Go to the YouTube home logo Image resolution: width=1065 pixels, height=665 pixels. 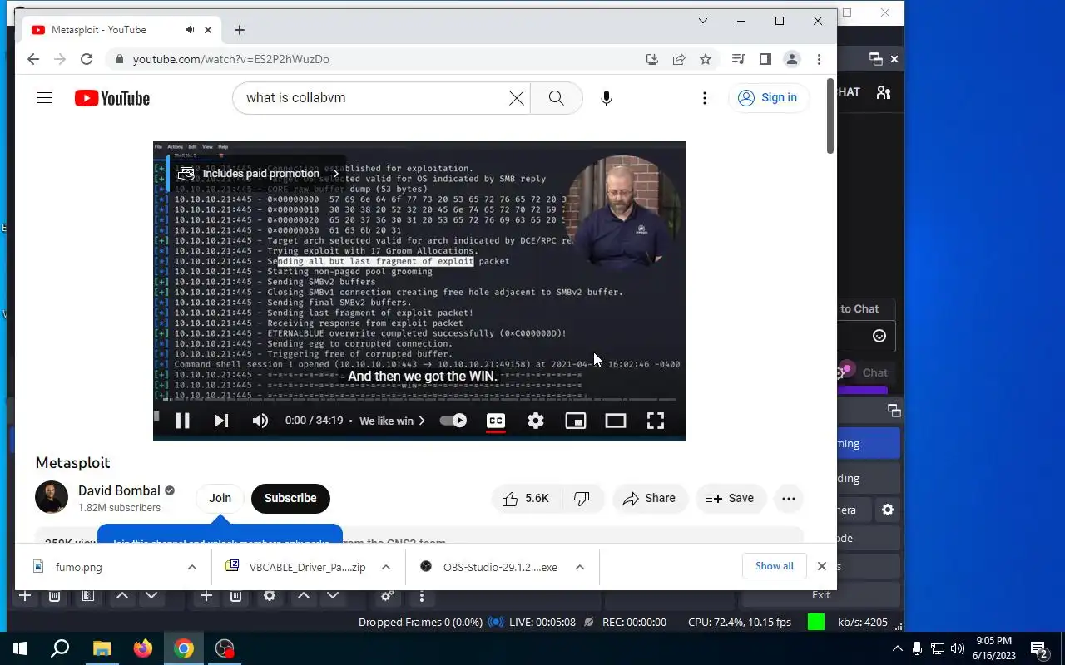[x=112, y=98]
